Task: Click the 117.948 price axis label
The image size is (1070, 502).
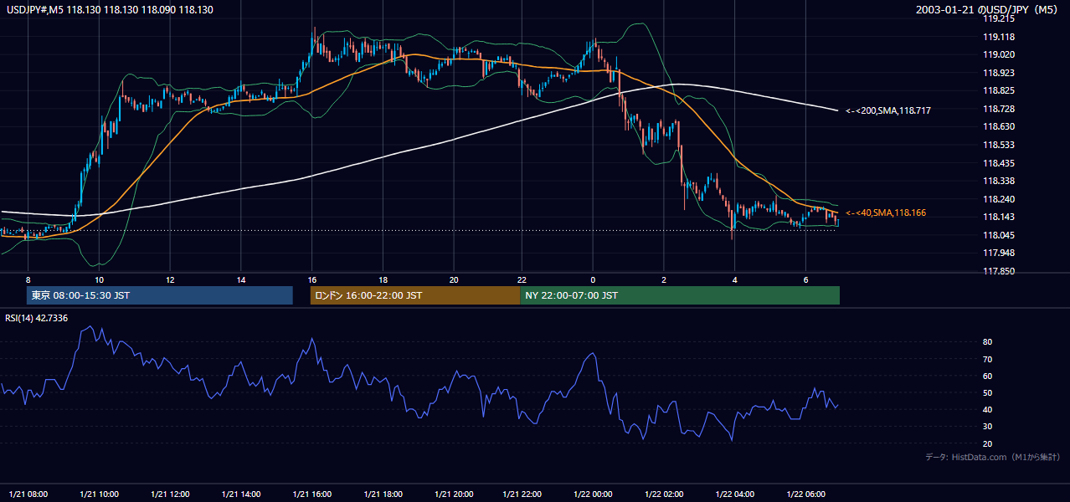Action: pyautogui.click(x=999, y=254)
